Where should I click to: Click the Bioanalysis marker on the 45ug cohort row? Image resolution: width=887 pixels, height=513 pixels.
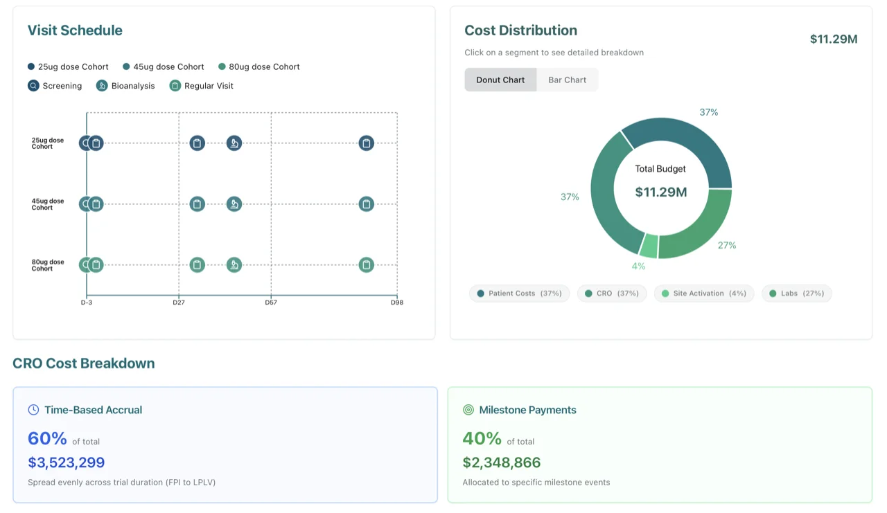click(234, 204)
